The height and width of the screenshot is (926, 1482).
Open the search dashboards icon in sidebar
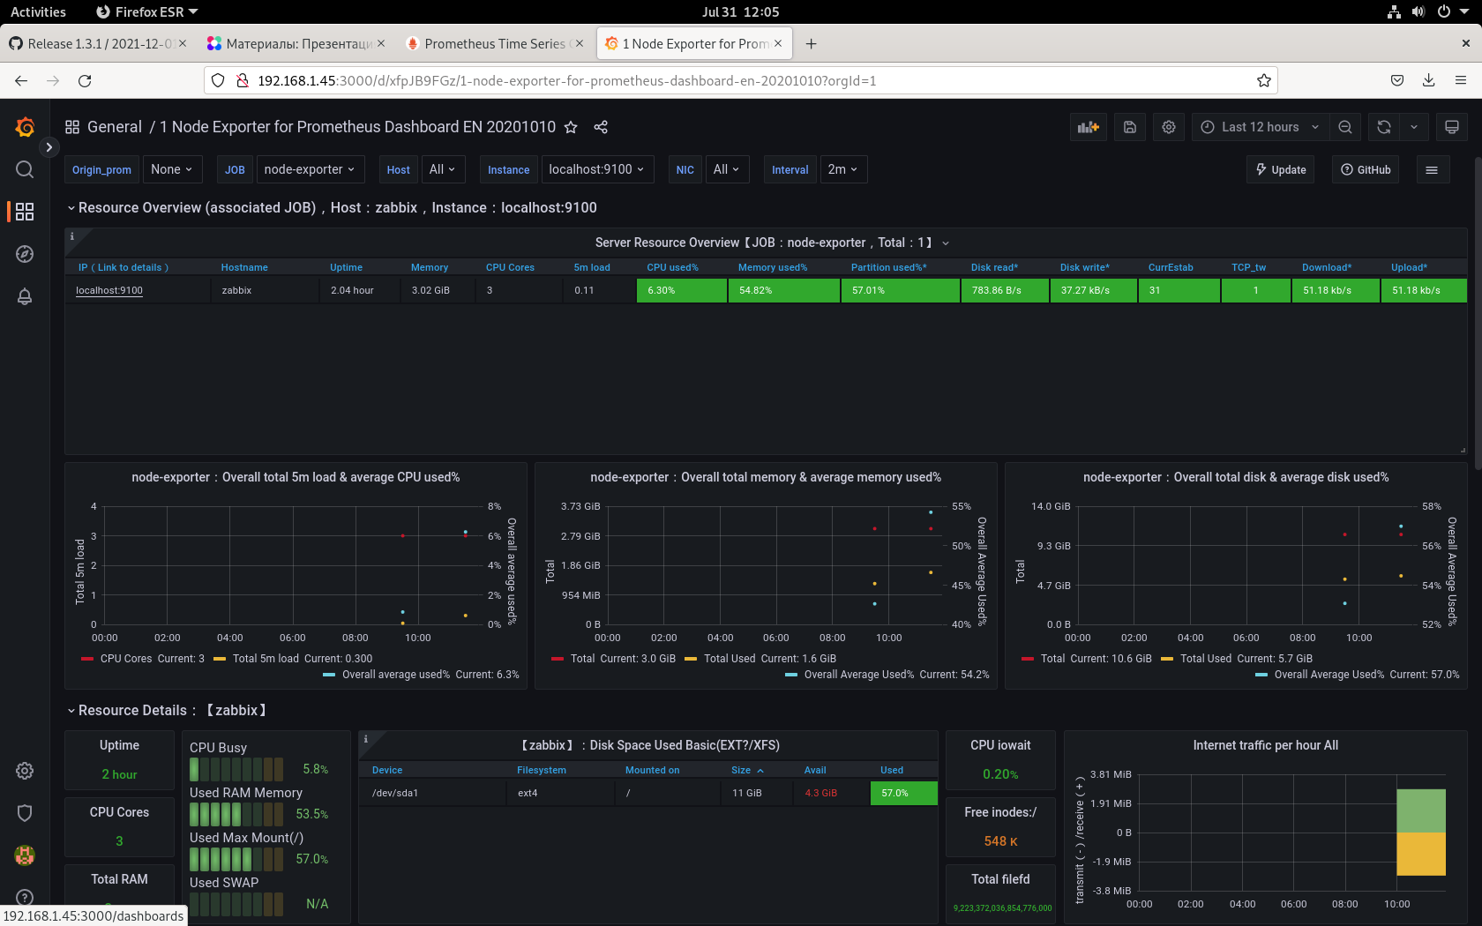point(25,169)
